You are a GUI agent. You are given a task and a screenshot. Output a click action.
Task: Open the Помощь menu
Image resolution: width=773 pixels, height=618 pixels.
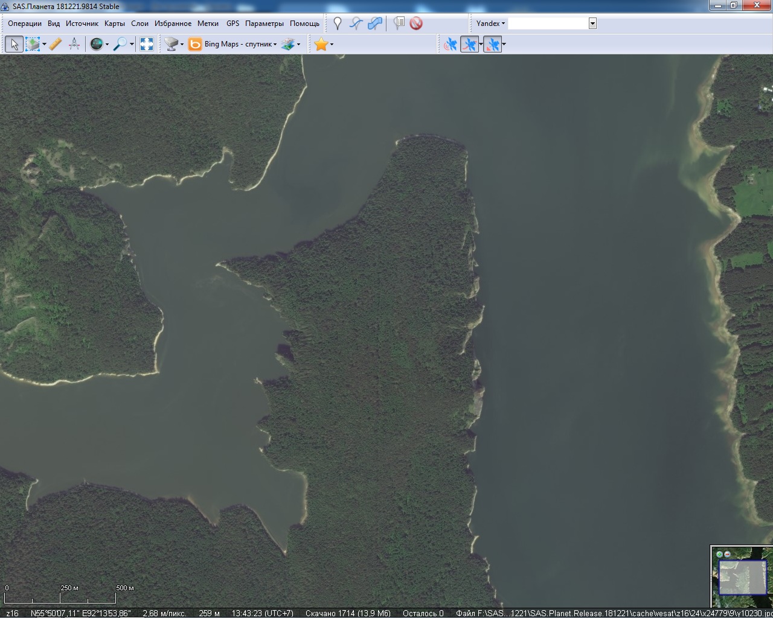click(x=304, y=24)
